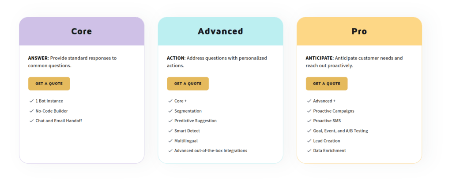452x183 pixels.
Task: Click checkmark beside Proactive Campaigns
Action: pyautogui.click(x=309, y=111)
